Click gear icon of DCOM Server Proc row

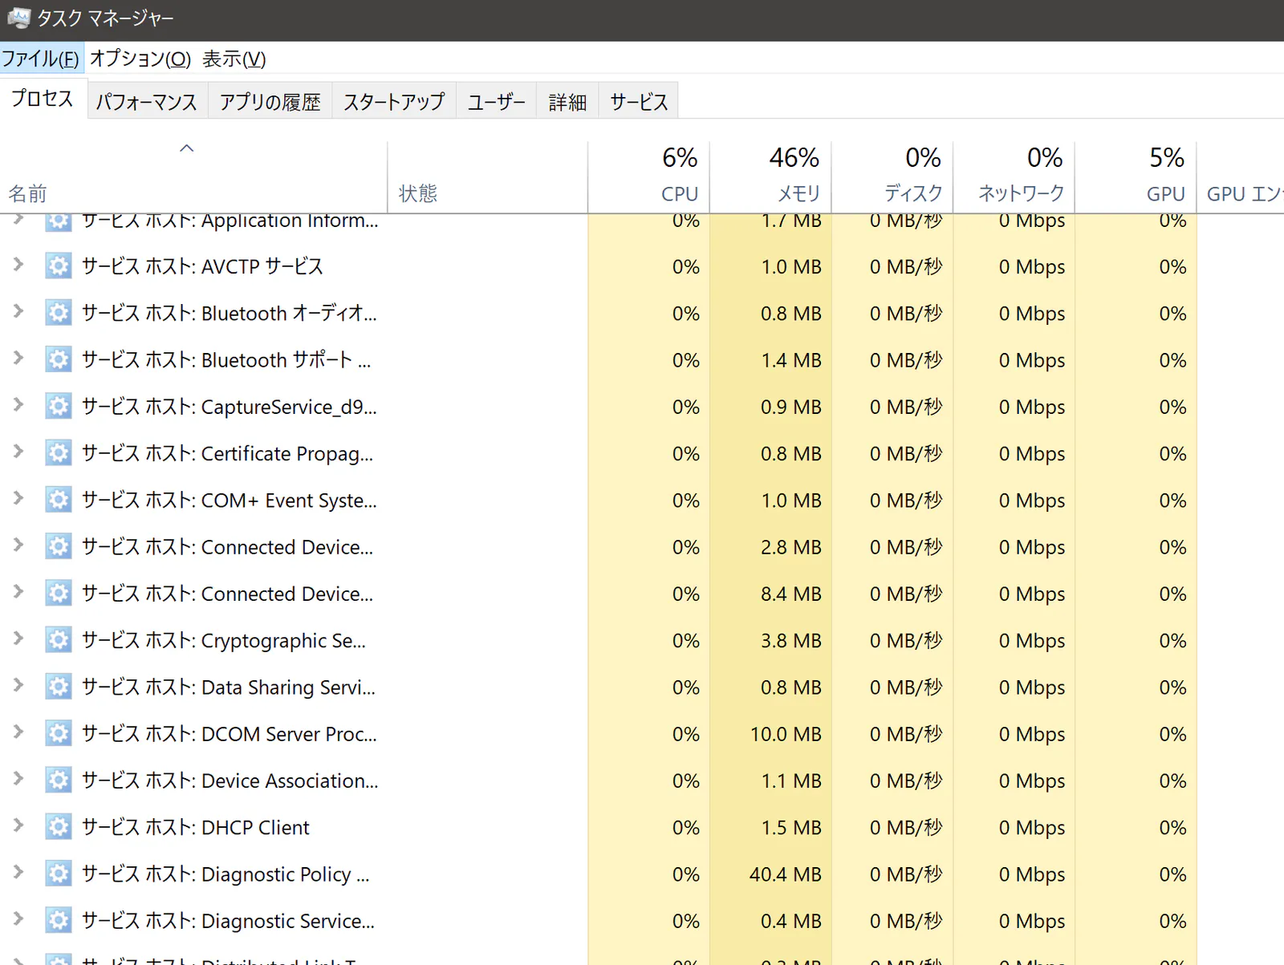(58, 732)
